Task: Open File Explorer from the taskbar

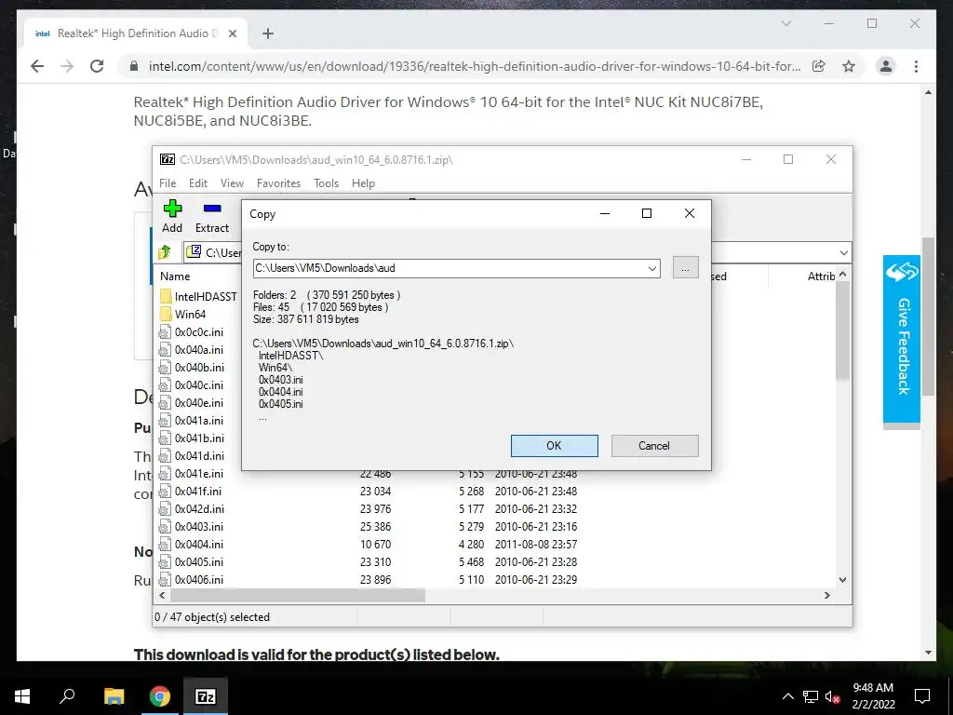Action: pyautogui.click(x=114, y=696)
